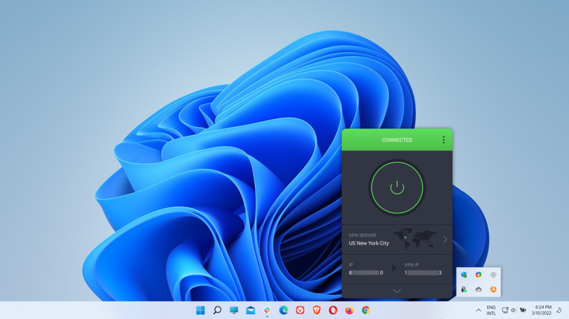This screenshot has height=319, width=569.
Task: Collapse hidden tray icons with the caret
Action: (479, 310)
